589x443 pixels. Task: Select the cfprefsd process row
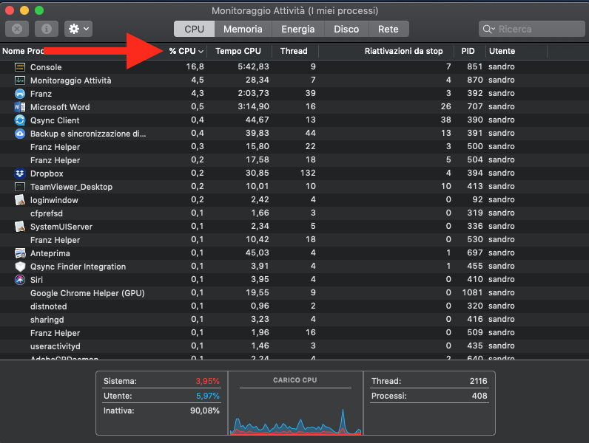(x=294, y=213)
